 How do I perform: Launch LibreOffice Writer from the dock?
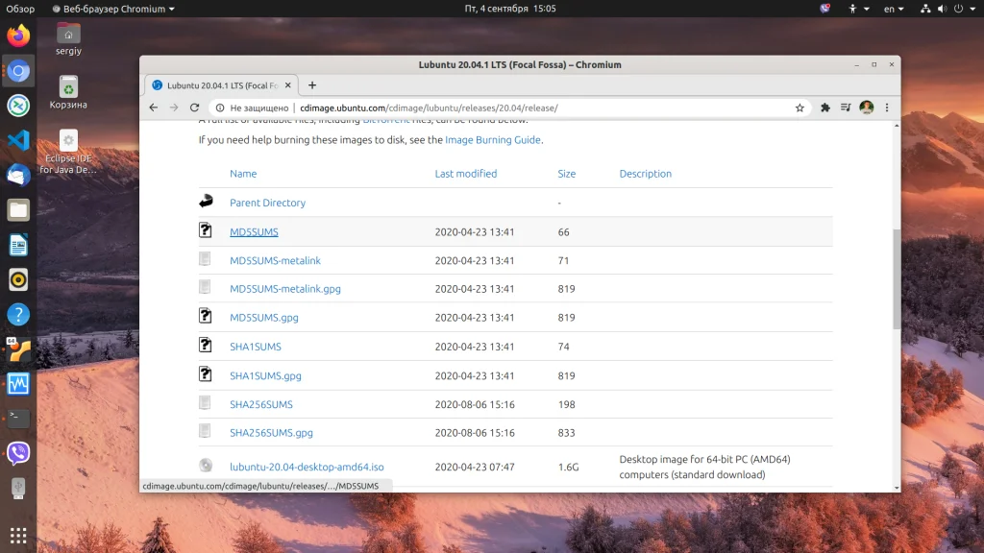(18, 245)
